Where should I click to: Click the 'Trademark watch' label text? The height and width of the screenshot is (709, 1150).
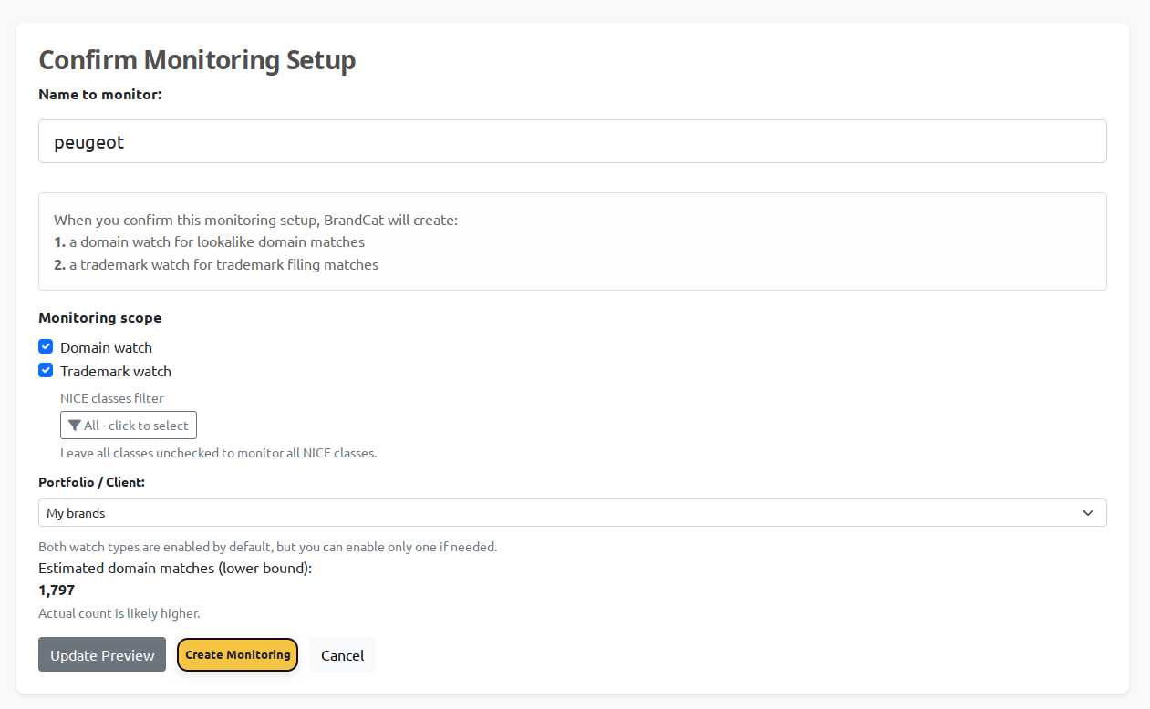116,371
